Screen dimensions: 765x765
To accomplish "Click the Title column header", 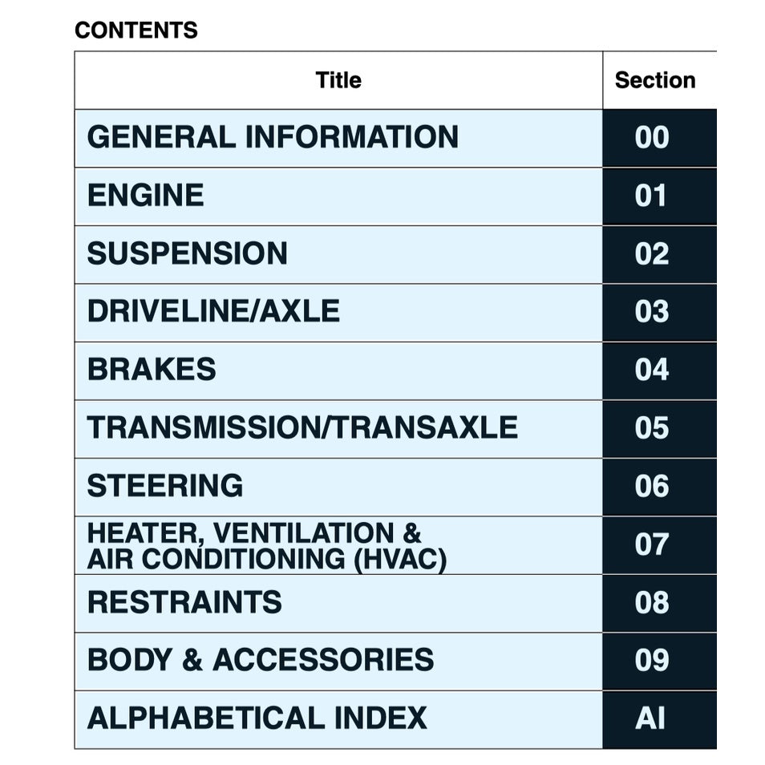I will point(338,80).
